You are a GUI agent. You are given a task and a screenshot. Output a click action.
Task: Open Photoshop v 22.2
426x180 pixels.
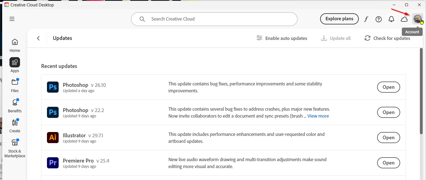pyautogui.click(x=388, y=112)
